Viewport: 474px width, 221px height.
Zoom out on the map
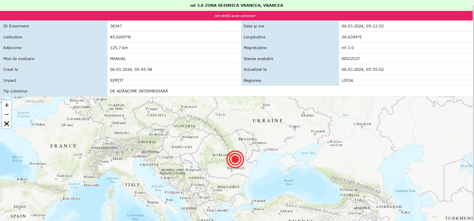pyautogui.click(x=7, y=114)
